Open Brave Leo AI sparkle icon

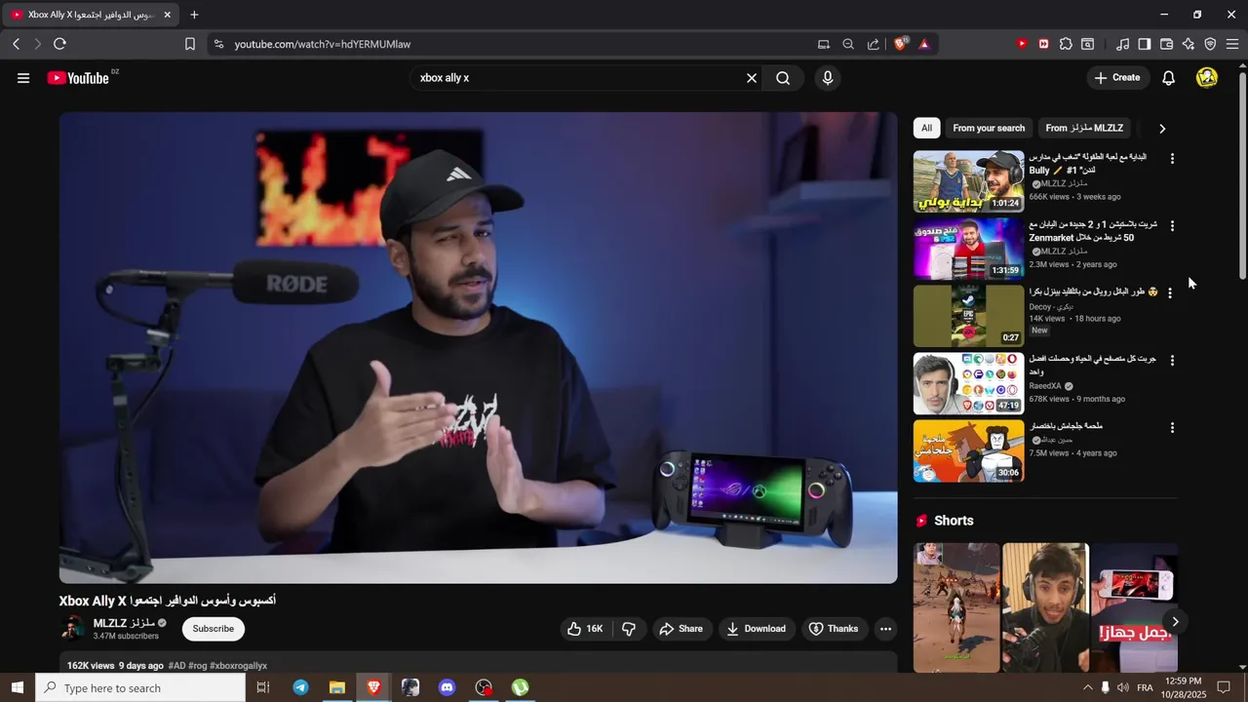coord(1189,44)
